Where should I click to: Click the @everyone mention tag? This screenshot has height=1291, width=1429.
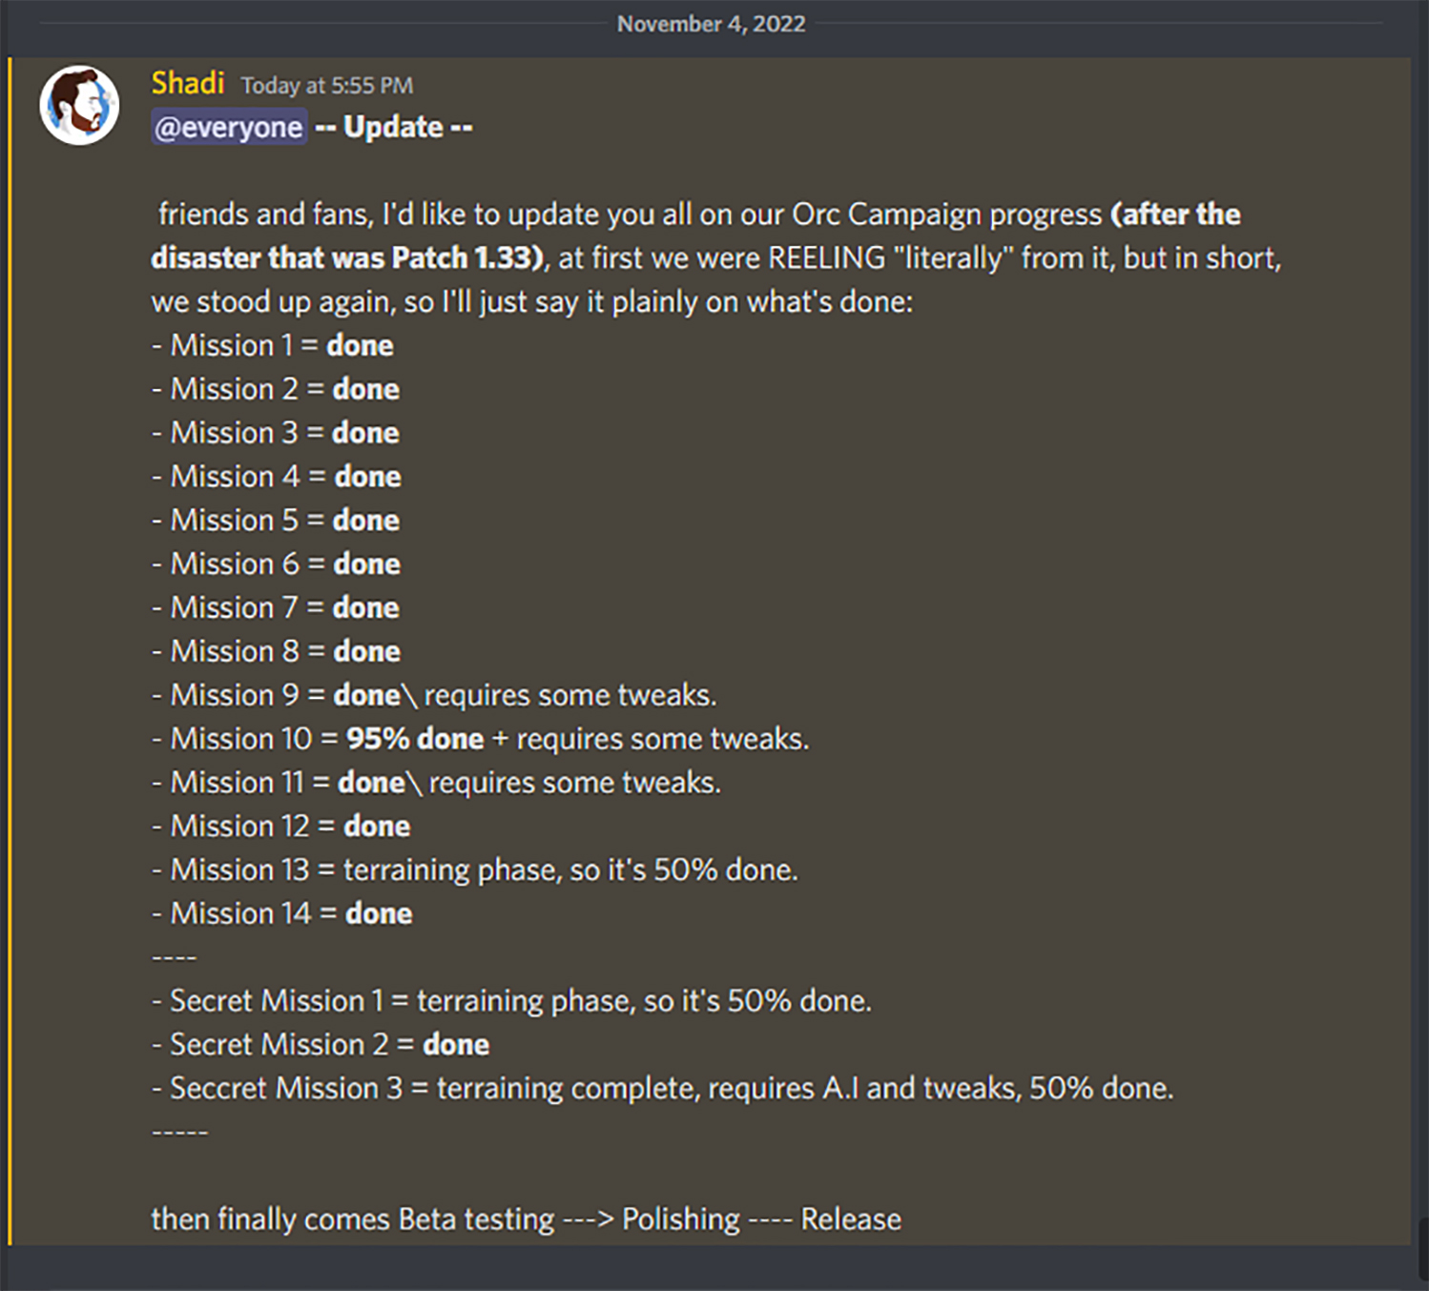coord(229,127)
